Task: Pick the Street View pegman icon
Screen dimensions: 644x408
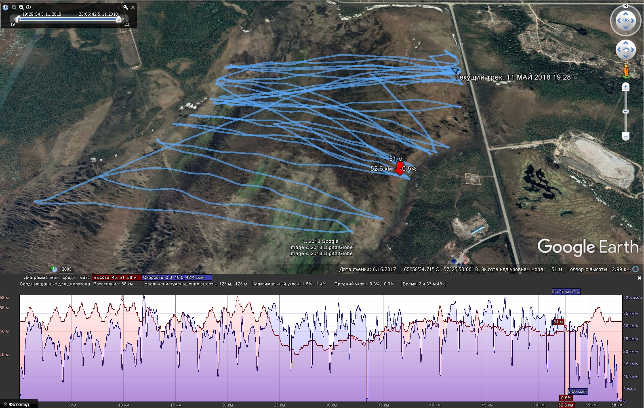Action: [626, 71]
